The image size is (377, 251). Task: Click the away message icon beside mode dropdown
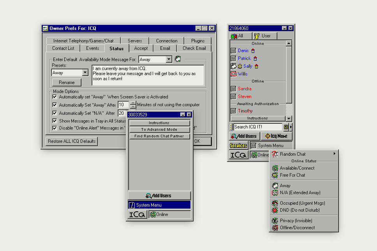point(178,59)
